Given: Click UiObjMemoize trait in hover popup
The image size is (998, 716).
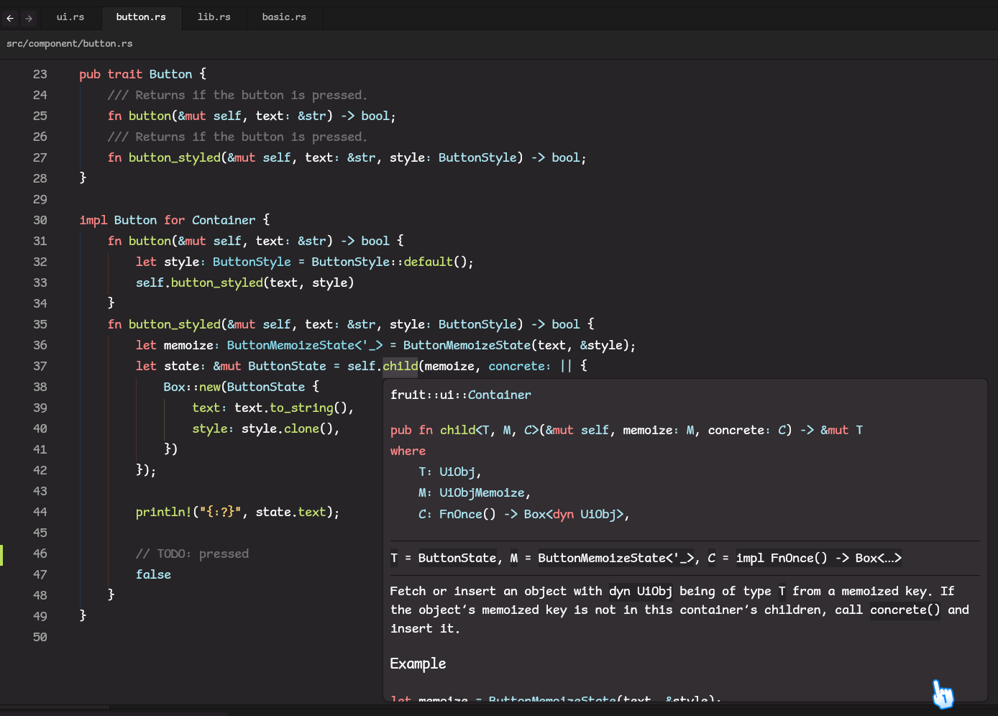Looking at the screenshot, I should (482, 493).
